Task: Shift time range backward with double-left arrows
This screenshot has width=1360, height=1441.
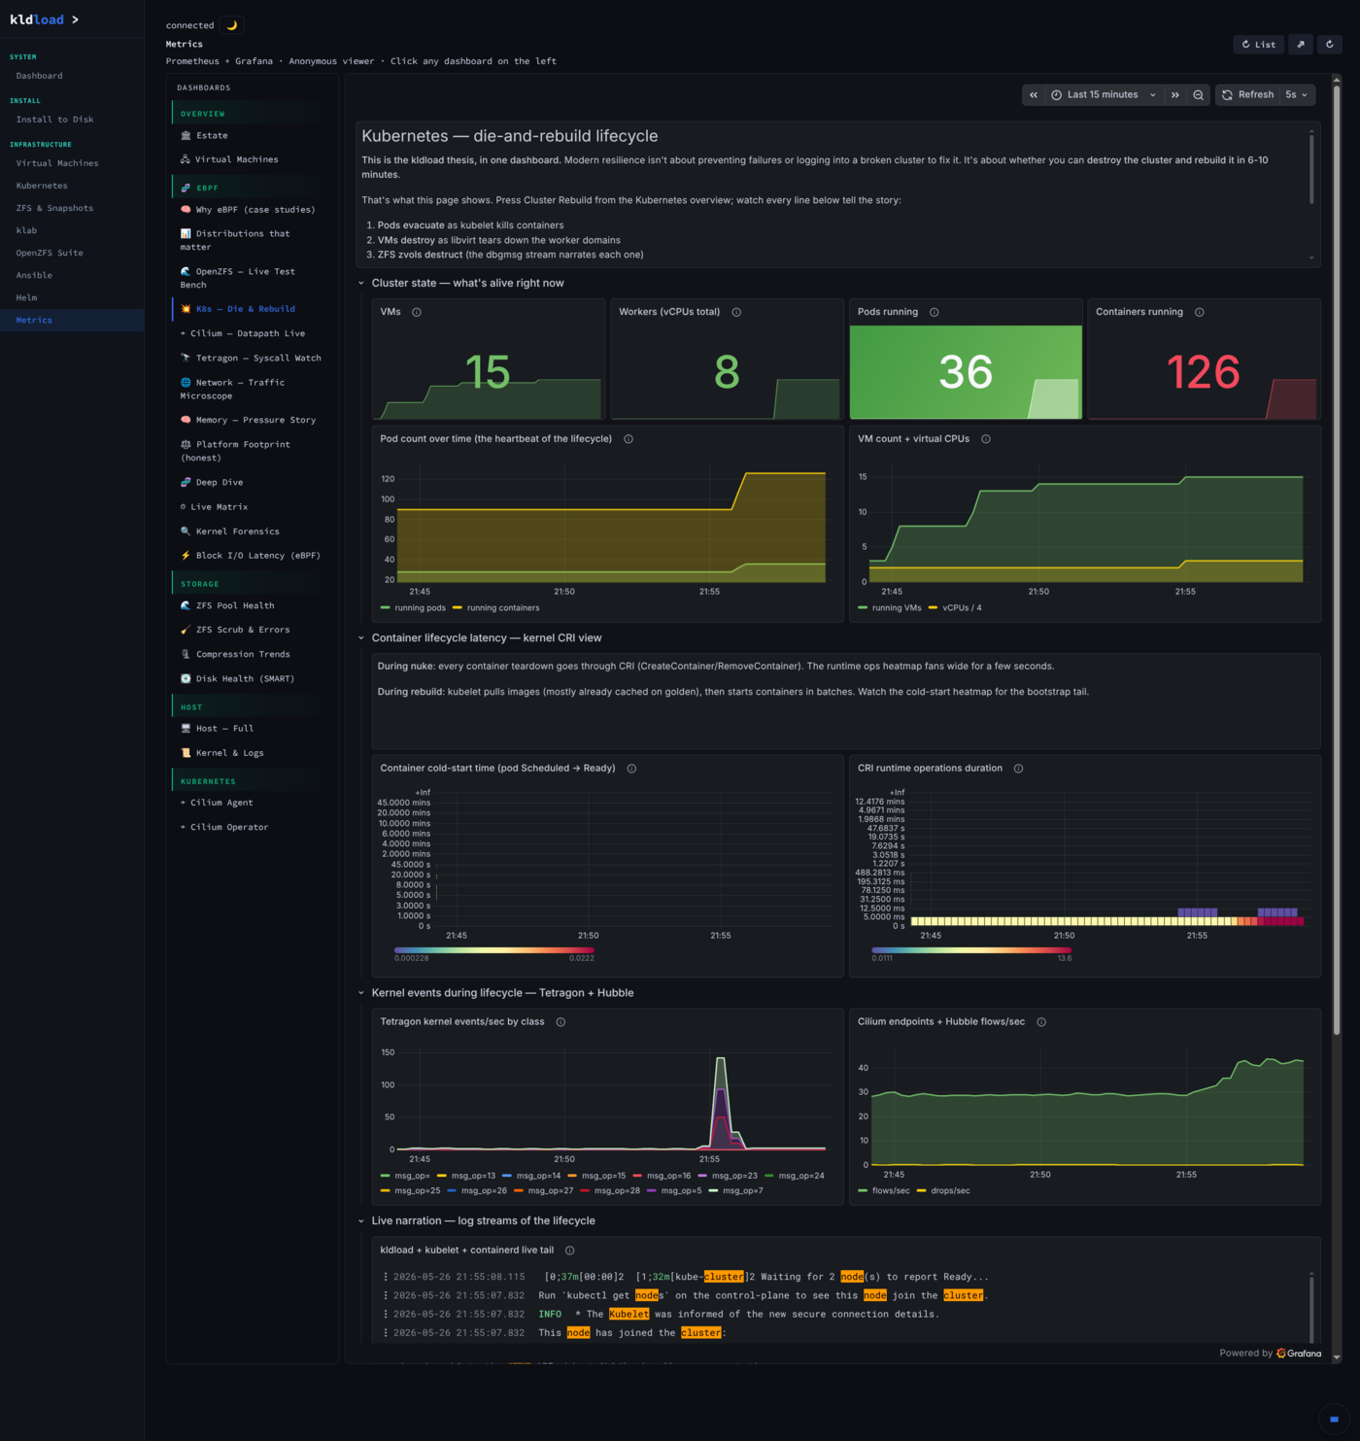Action: coord(1034,94)
